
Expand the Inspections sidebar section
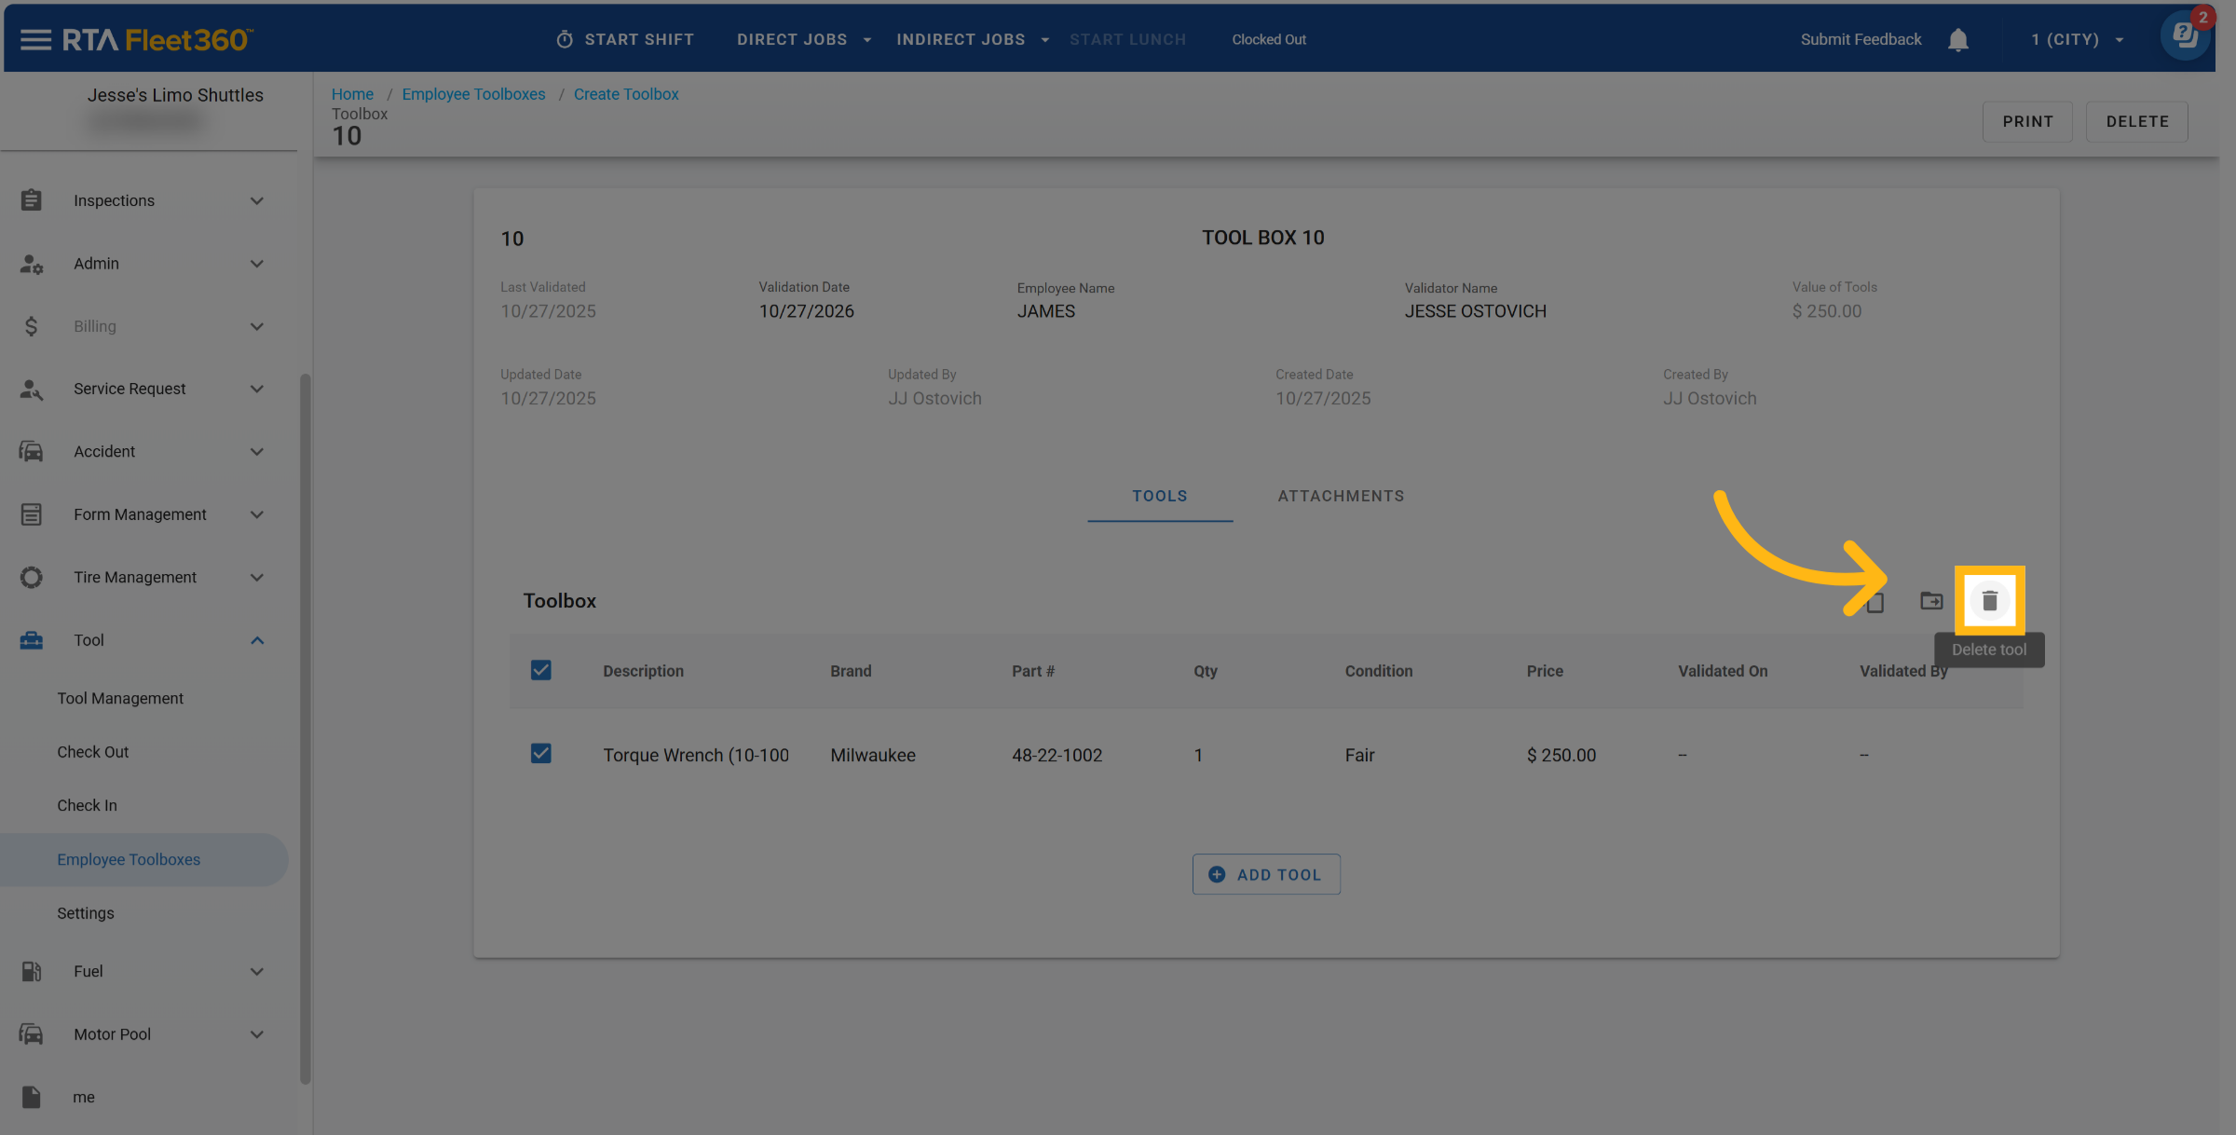pyautogui.click(x=257, y=201)
